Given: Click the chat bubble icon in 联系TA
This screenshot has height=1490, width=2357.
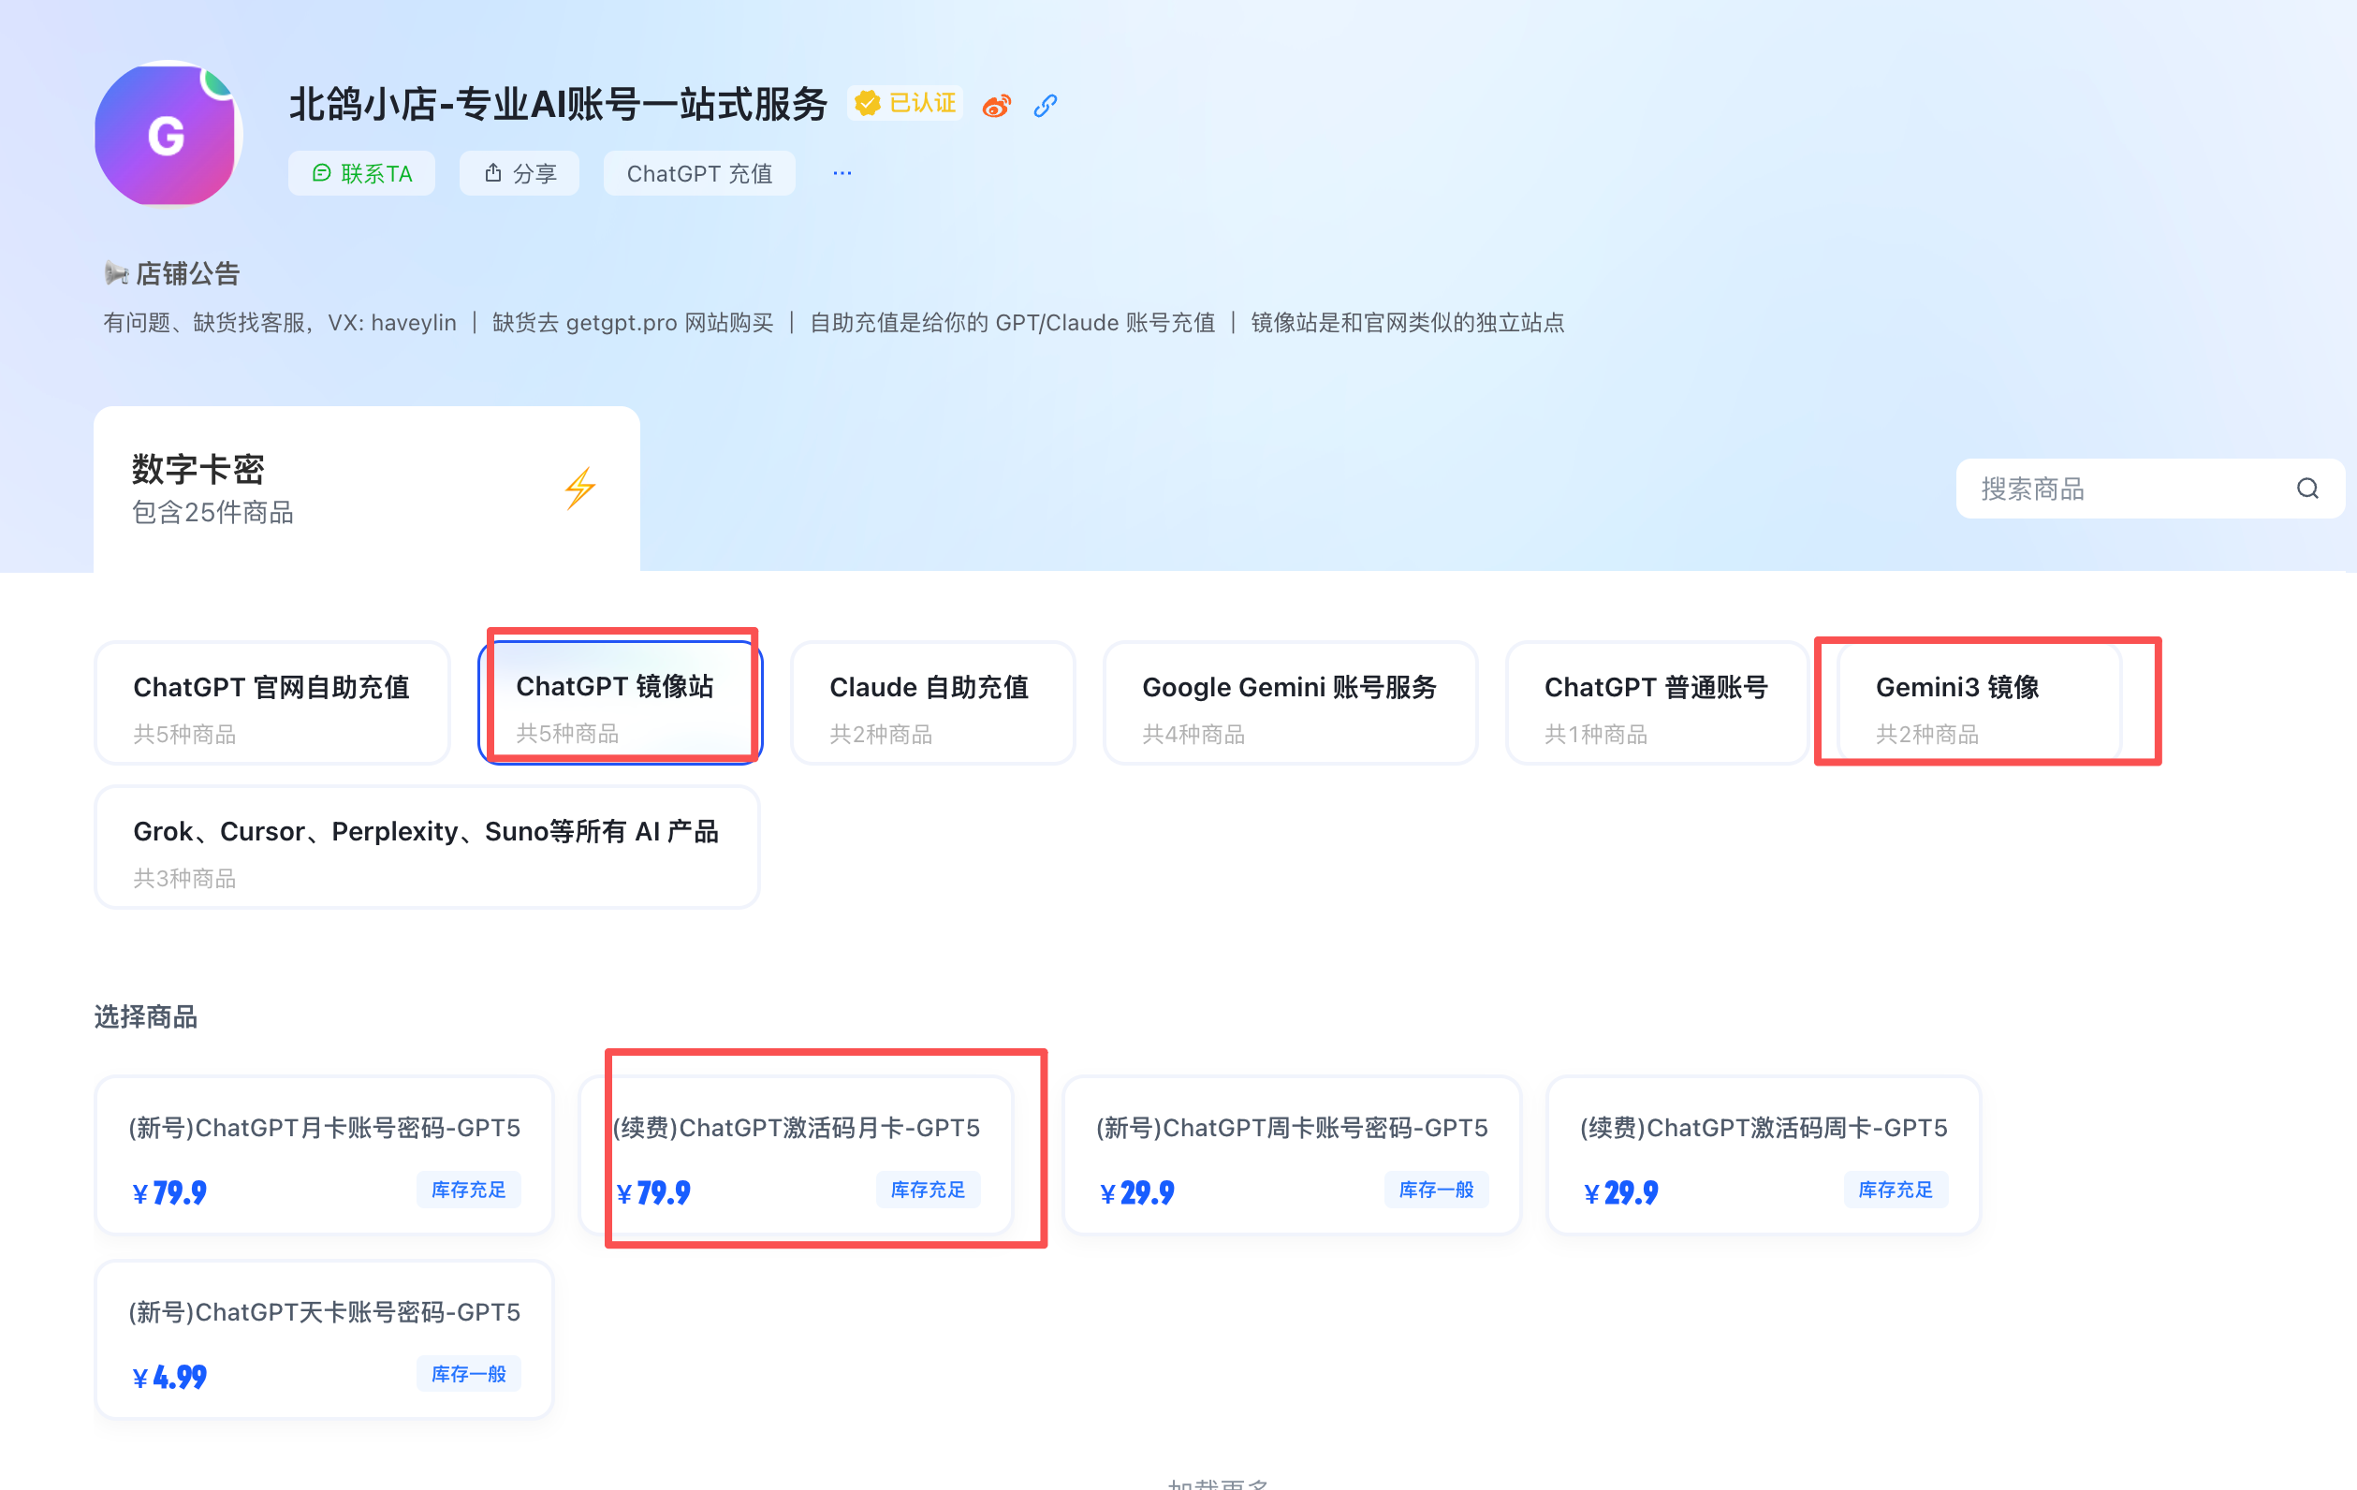Looking at the screenshot, I should [323, 173].
